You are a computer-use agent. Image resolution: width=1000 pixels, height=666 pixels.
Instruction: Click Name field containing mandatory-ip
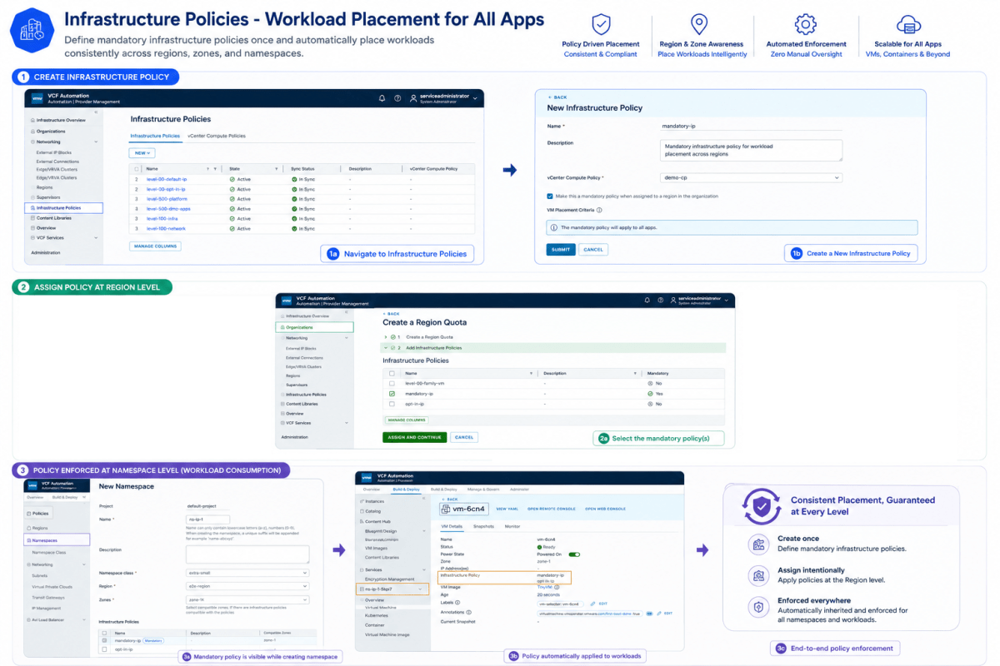click(751, 127)
